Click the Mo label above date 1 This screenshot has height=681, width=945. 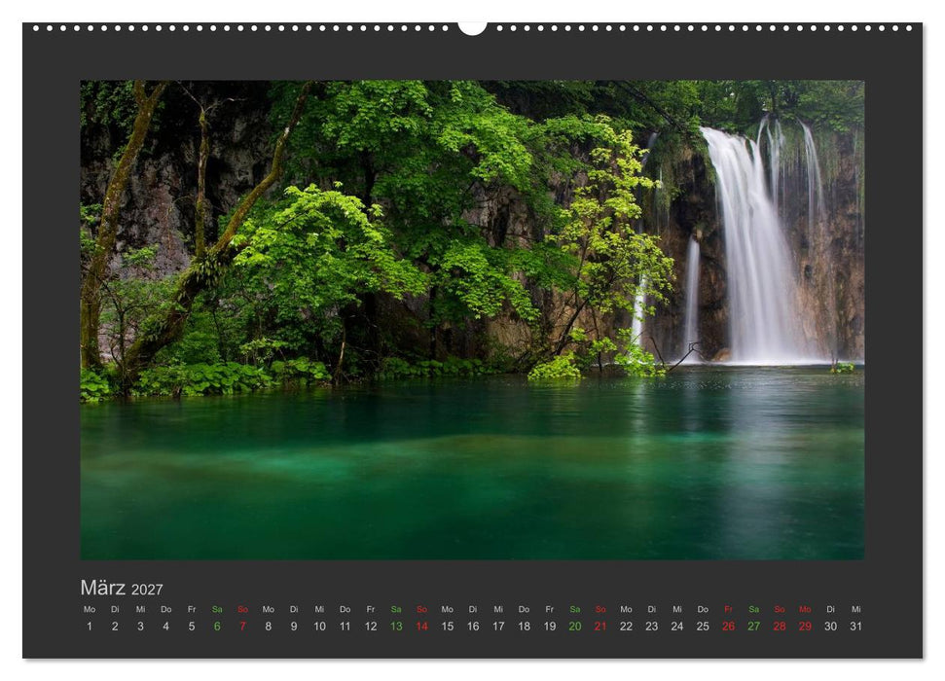click(90, 609)
